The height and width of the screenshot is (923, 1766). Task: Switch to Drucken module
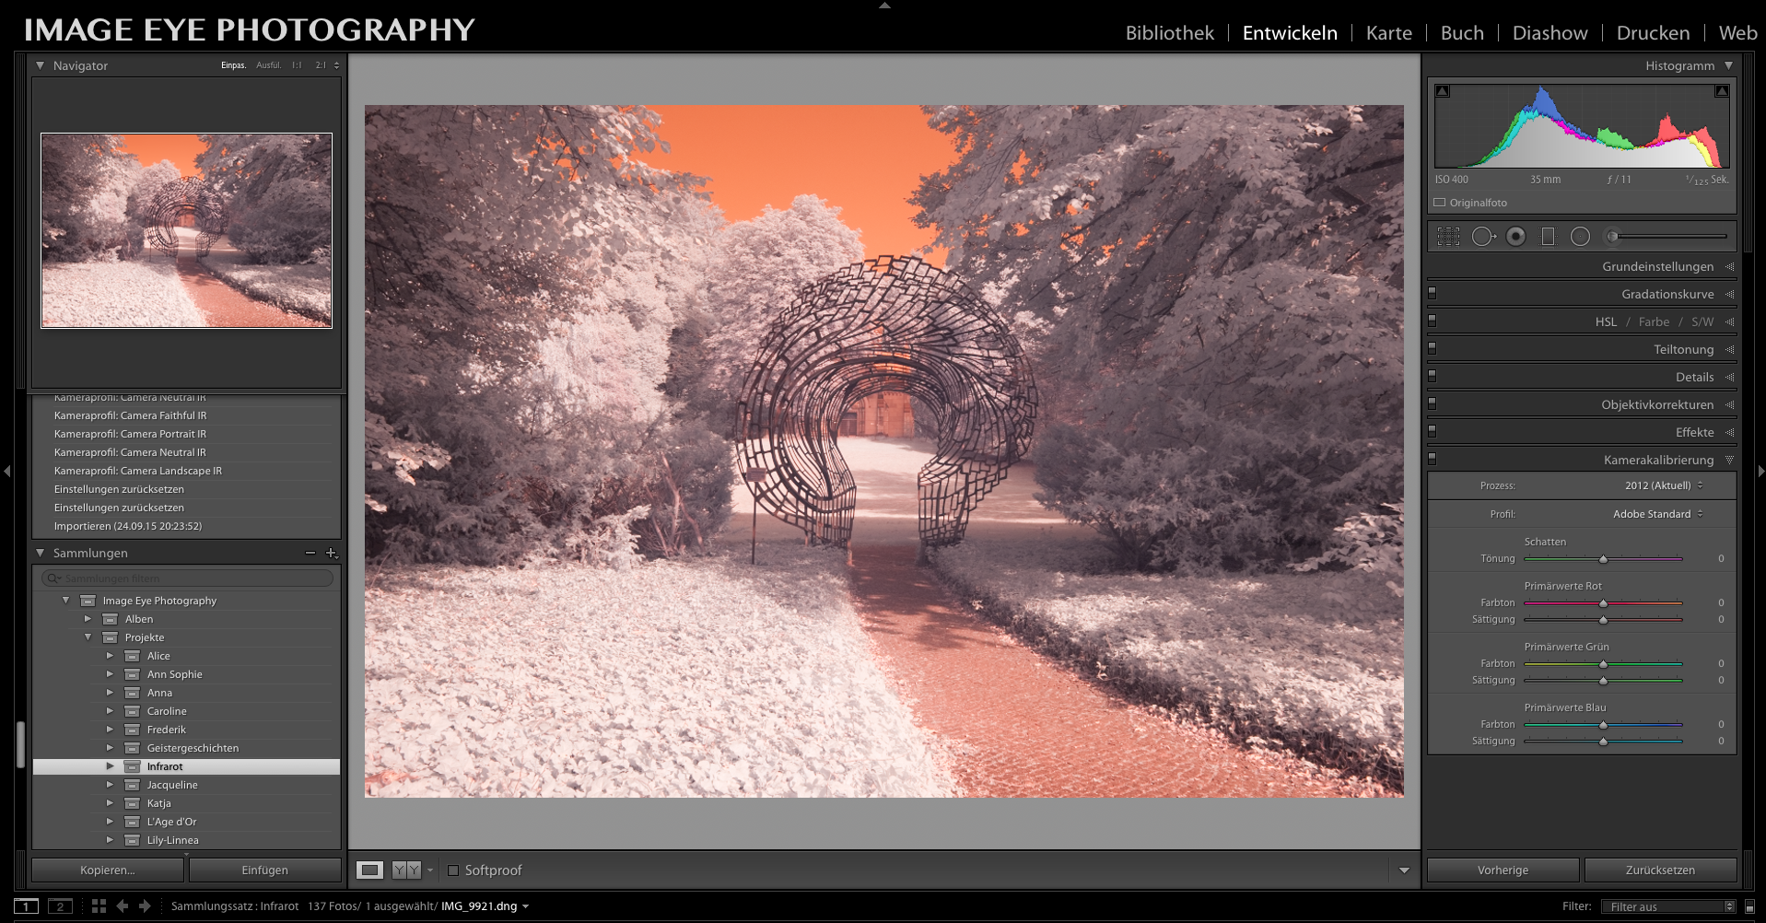1653,33
